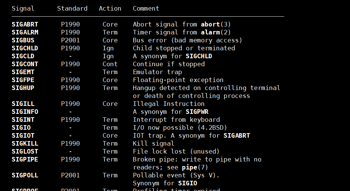Select the SIGHUP signal name
The height and width of the screenshot is (191, 350).
(x=23, y=88)
